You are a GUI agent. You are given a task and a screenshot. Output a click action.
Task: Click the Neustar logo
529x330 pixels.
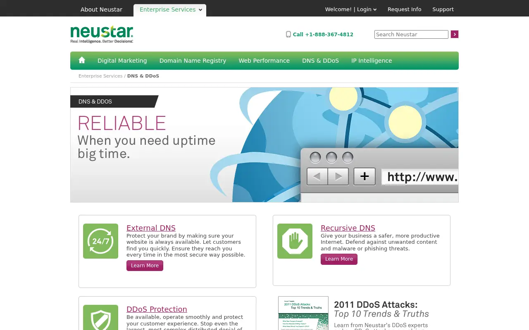tap(102, 35)
